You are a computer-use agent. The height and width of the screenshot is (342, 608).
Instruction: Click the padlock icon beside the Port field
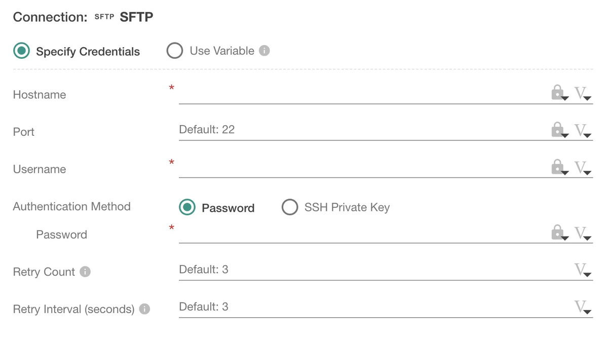(x=558, y=130)
